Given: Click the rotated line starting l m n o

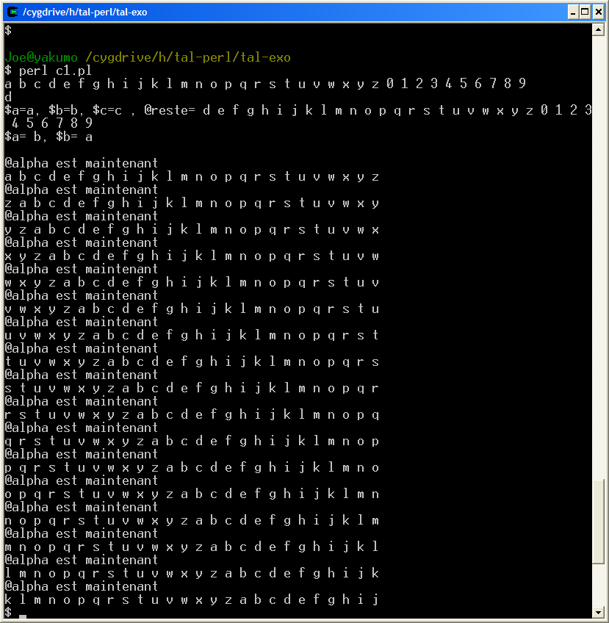Looking at the screenshot, I should pos(192,573).
